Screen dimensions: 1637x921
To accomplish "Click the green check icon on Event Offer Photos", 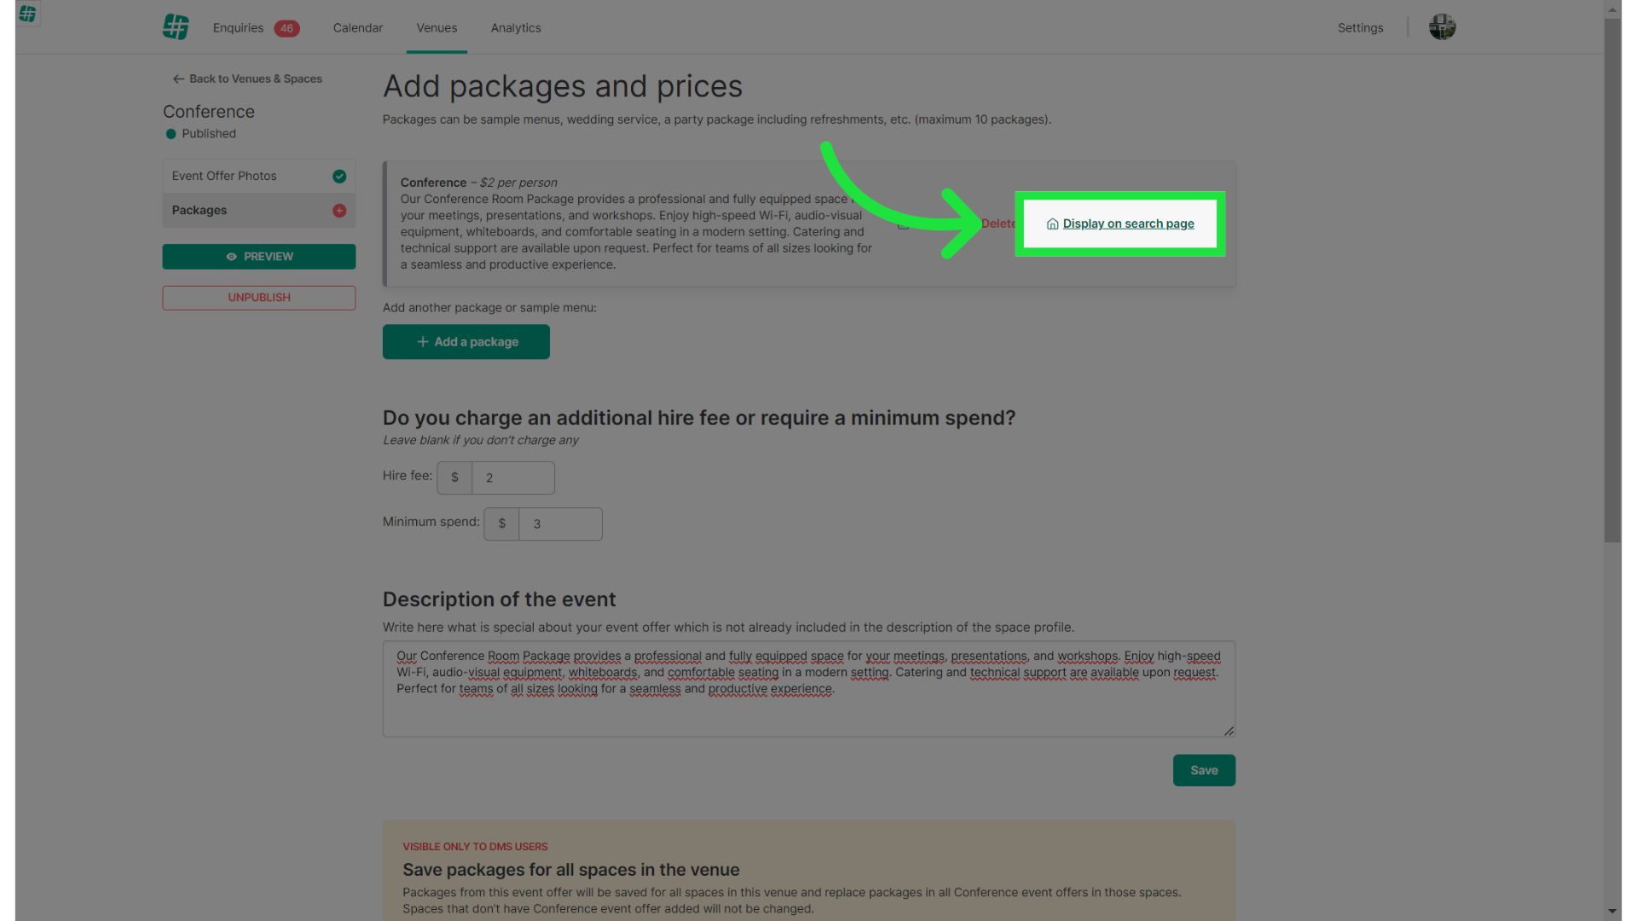I will (339, 177).
